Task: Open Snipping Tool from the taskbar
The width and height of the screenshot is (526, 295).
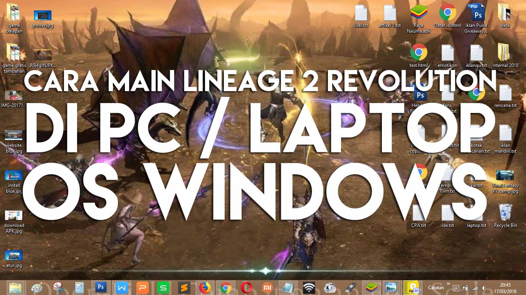Action: click(58, 288)
